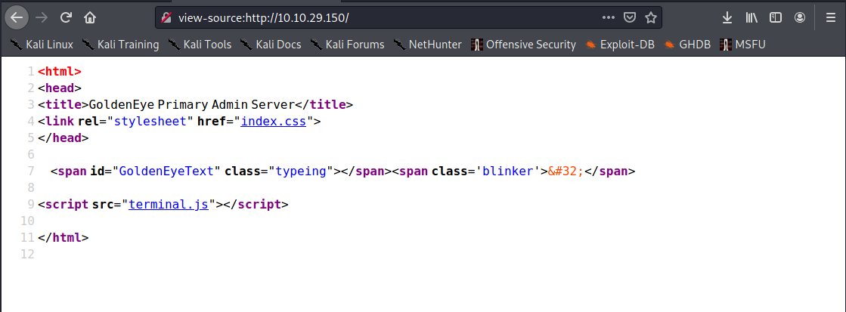Open NetHunter bookmark
The width and height of the screenshot is (846, 312).
coord(427,45)
